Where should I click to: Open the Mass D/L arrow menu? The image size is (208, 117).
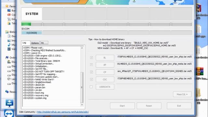[182, 94]
